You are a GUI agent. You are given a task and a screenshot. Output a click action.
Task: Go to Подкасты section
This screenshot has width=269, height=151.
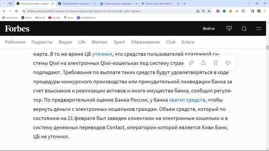coord(42,42)
